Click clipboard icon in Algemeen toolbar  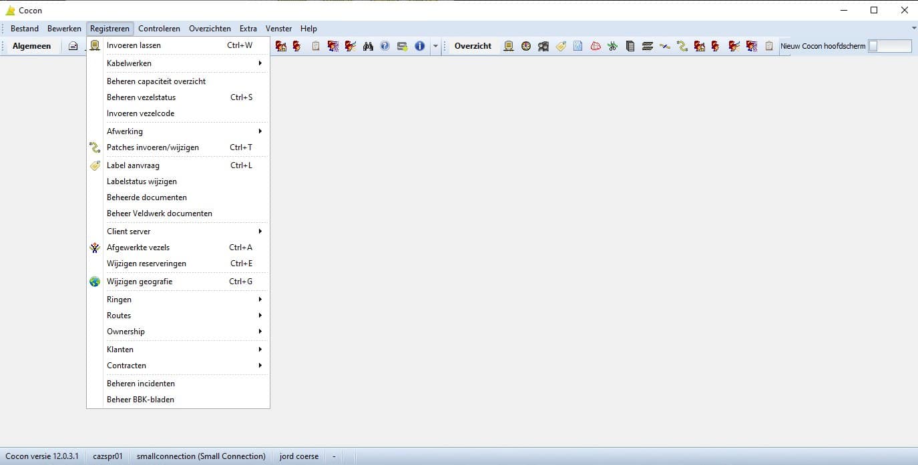pos(316,46)
